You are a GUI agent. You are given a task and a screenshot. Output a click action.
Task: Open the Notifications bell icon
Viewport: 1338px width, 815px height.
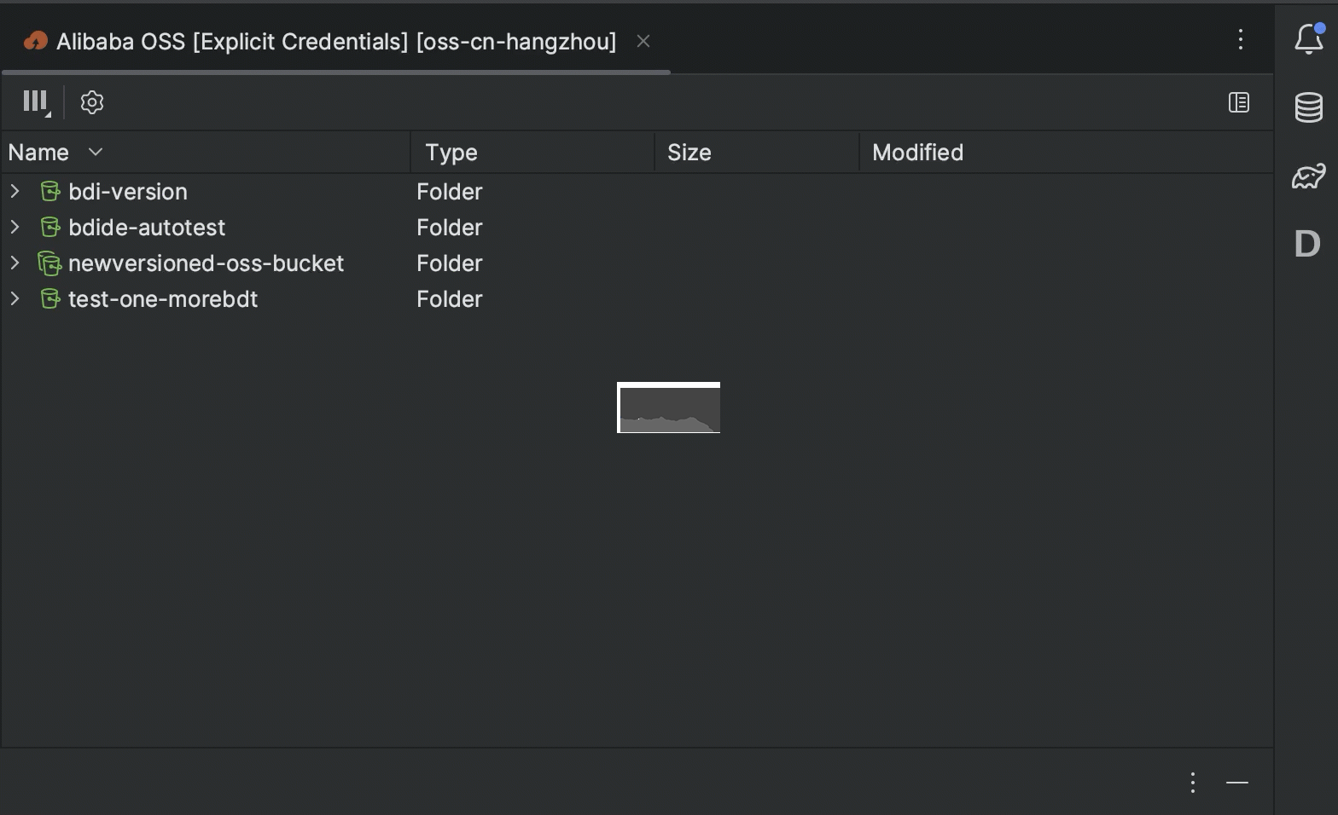(1308, 39)
